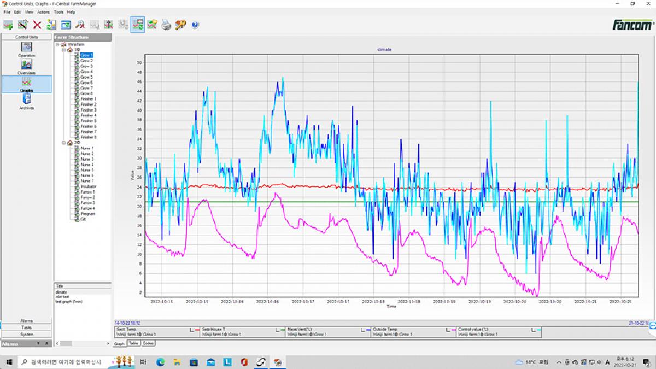Click the magnifier zoom-reset icon in toolbar

point(80,25)
